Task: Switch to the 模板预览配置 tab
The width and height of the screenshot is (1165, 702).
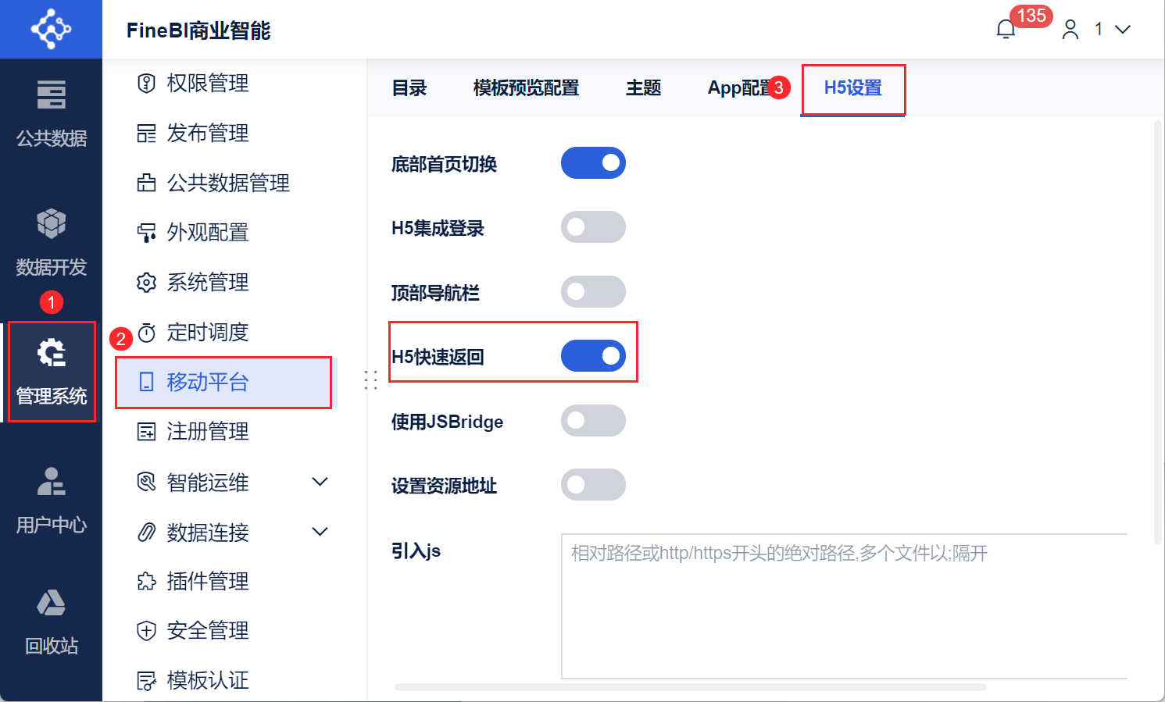Action: pyautogui.click(x=526, y=87)
